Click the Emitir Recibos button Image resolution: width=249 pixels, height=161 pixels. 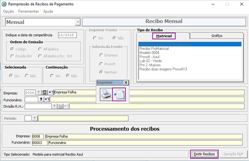[204, 154]
